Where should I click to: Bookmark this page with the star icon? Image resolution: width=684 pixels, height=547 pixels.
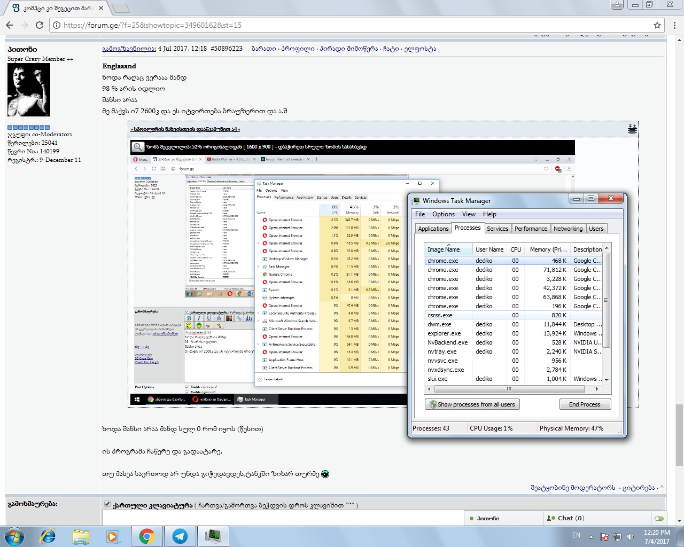tap(657, 25)
